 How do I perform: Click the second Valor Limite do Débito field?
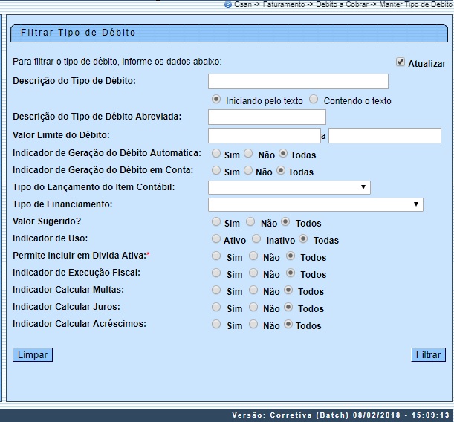(x=385, y=135)
